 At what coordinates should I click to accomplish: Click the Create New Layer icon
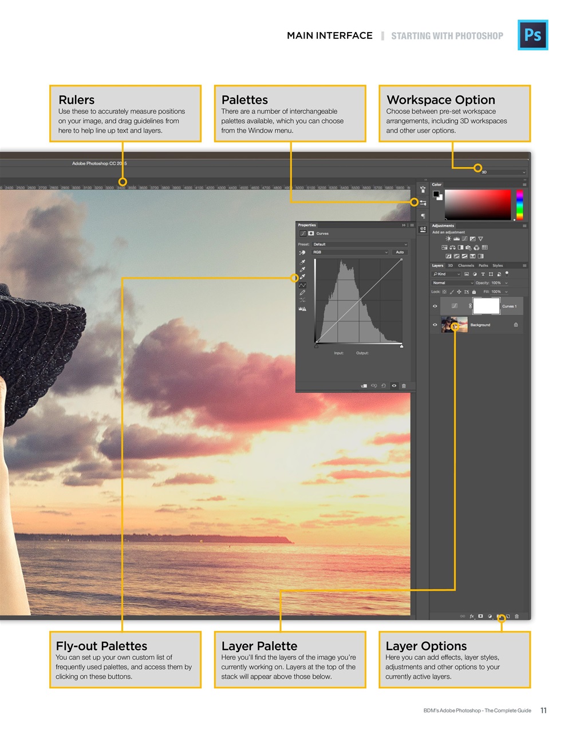click(x=508, y=616)
